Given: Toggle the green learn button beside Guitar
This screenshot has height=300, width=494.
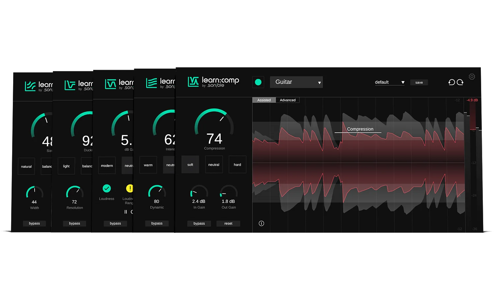Looking at the screenshot, I should pos(258,82).
